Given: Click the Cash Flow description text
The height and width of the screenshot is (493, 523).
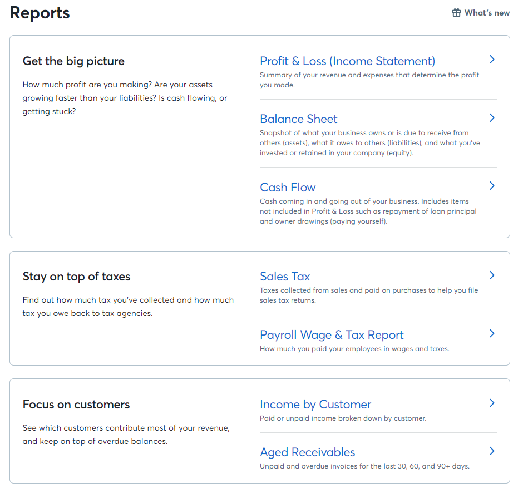Looking at the screenshot, I should [368, 211].
